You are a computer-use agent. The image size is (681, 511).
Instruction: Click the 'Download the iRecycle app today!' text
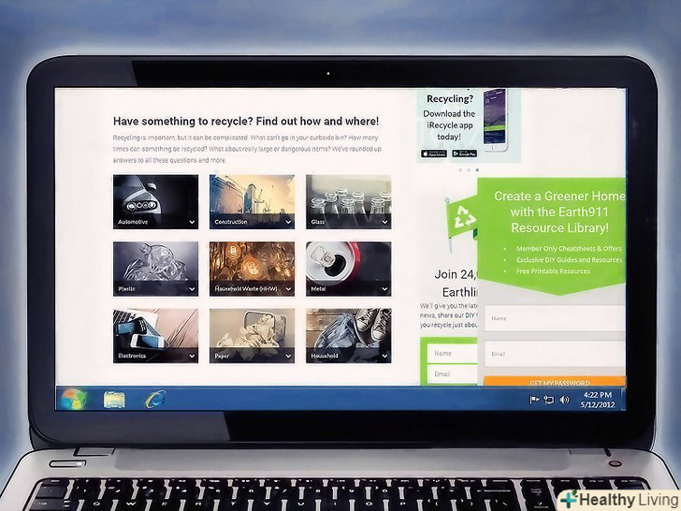tap(449, 125)
